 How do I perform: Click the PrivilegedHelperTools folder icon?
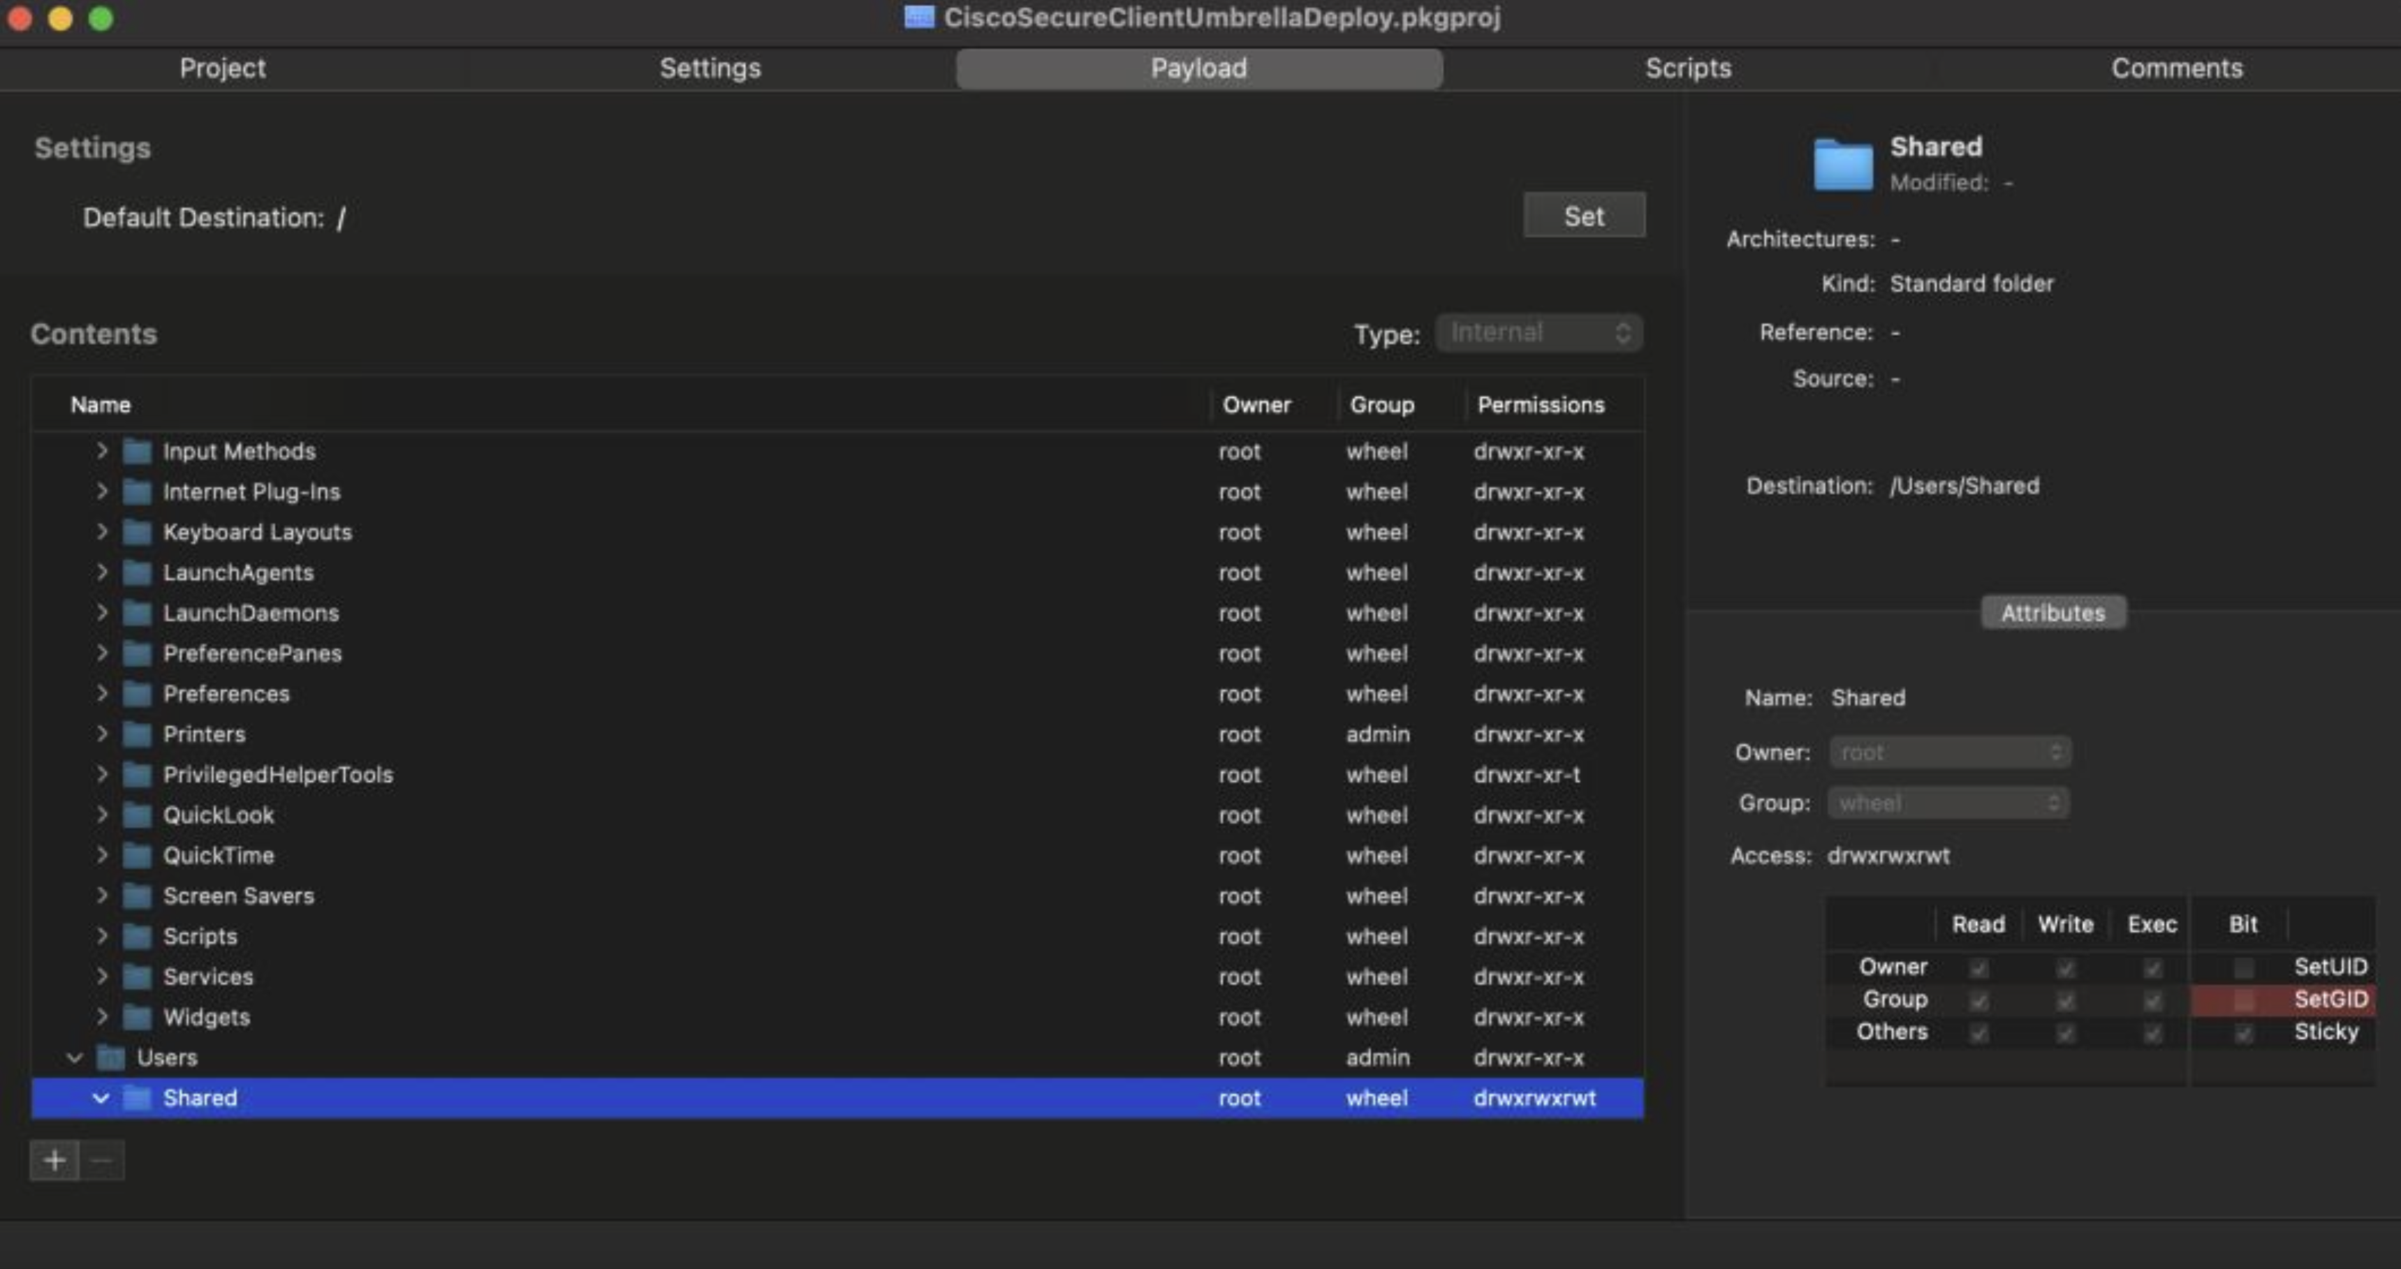138,774
